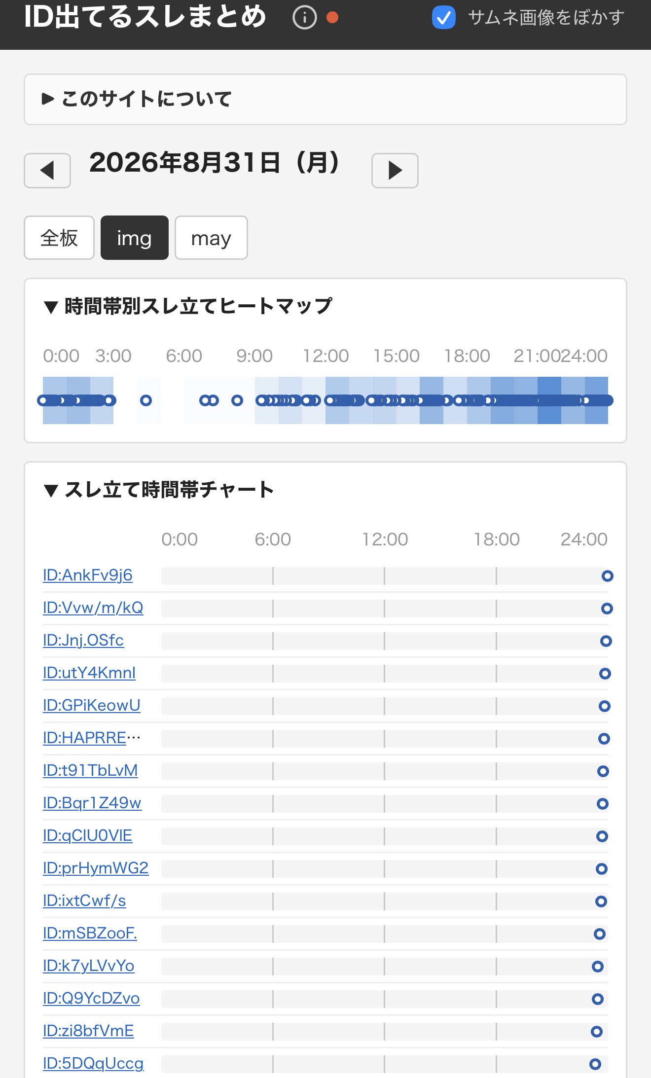Select the 全板 board tab
The image size is (651, 1078).
[59, 238]
